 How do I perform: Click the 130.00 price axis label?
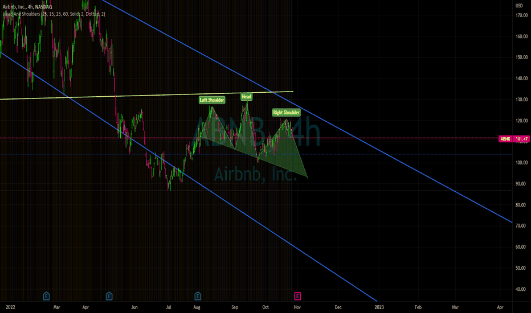521,100
